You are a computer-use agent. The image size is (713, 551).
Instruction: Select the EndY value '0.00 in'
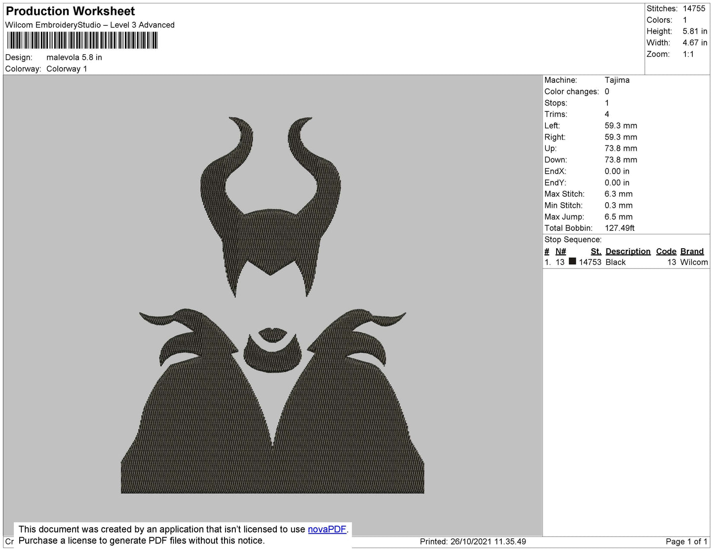(x=617, y=183)
